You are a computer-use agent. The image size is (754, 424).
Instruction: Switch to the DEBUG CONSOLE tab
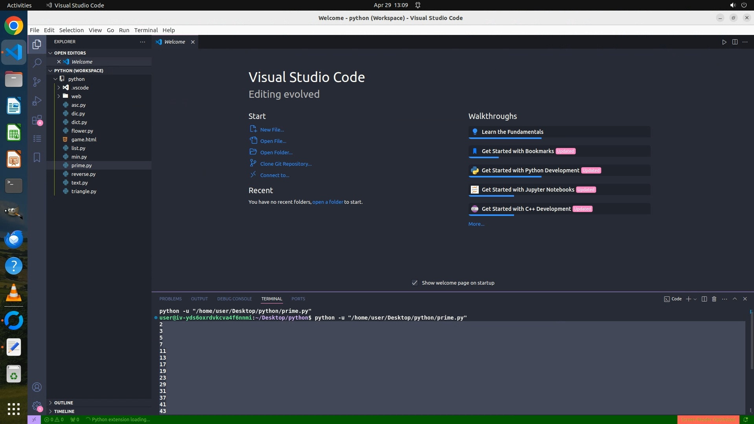[234, 299]
